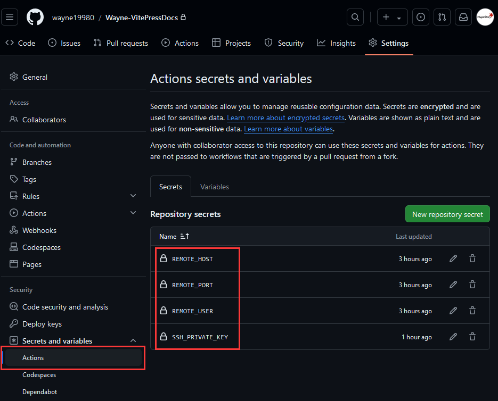Edit the REMOTE_HOST secret pencil icon

point(453,258)
